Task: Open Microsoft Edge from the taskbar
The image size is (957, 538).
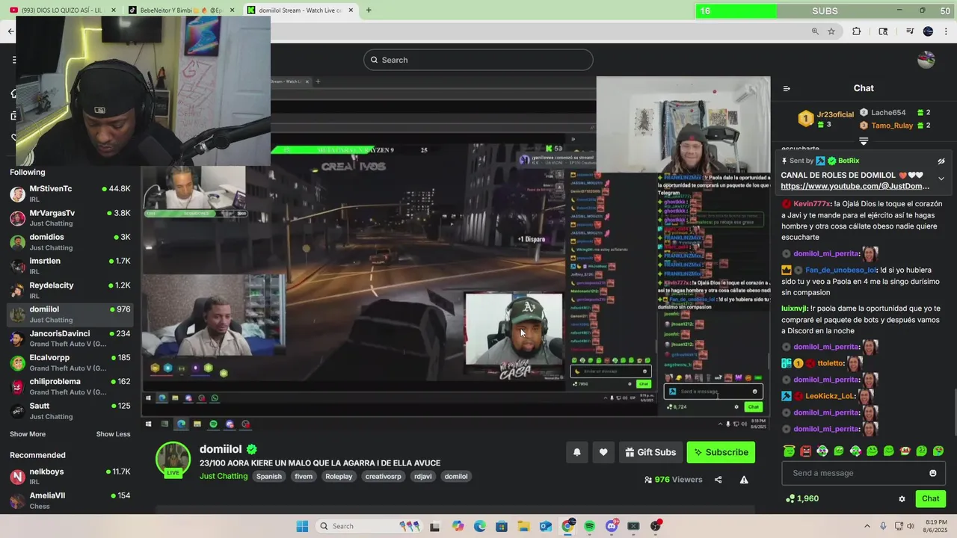Action: point(479,526)
